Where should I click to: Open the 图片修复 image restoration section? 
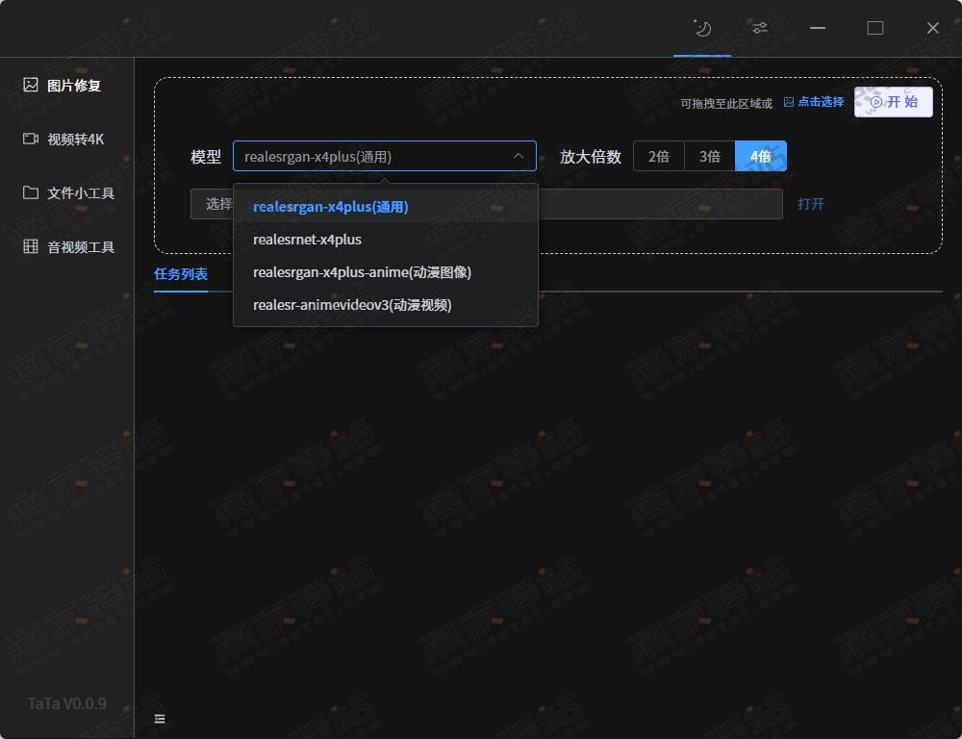(x=65, y=86)
